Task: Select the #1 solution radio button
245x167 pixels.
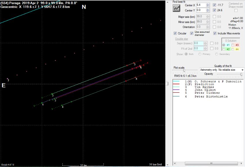Action: [x=224, y=45]
